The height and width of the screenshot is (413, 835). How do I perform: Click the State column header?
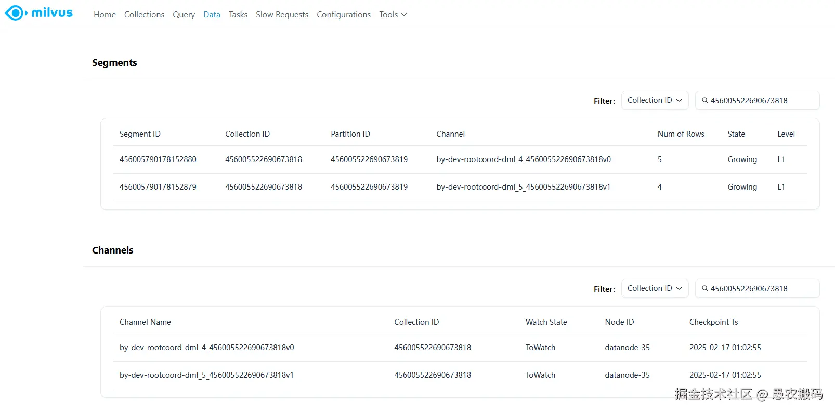coord(736,134)
